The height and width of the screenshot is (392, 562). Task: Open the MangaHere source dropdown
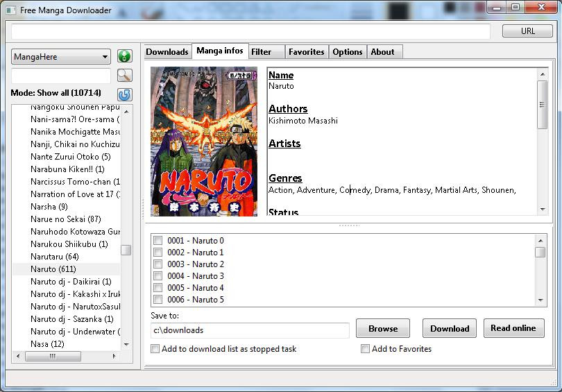[x=61, y=57]
